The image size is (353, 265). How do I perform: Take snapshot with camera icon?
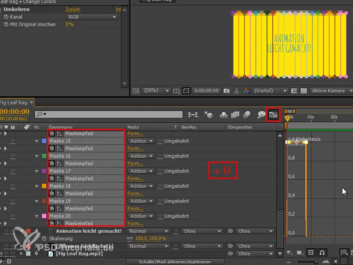coord(226,91)
